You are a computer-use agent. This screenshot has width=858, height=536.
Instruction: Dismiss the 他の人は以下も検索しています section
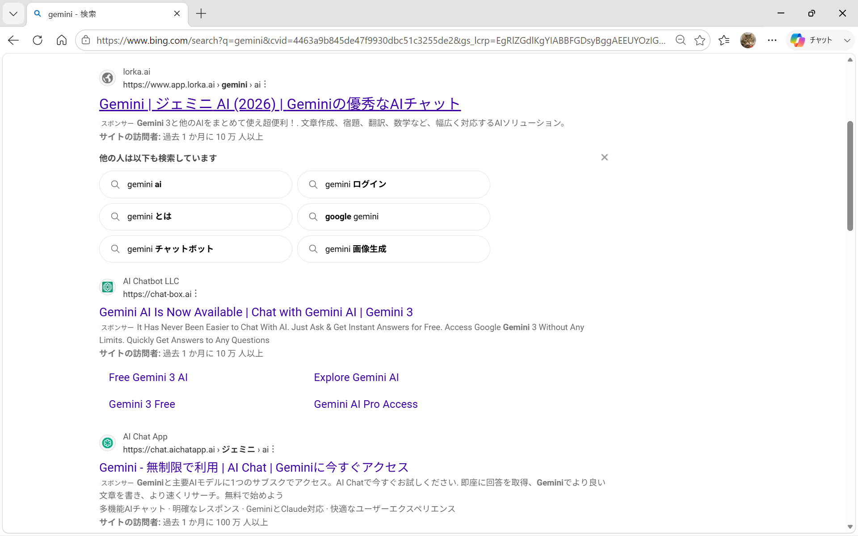pos(605,157)
